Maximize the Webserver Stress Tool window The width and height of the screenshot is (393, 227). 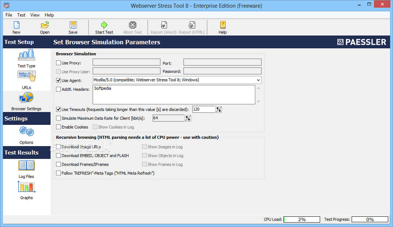click(369, 4)
